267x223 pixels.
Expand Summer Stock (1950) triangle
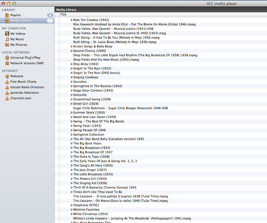coord(72,113)
